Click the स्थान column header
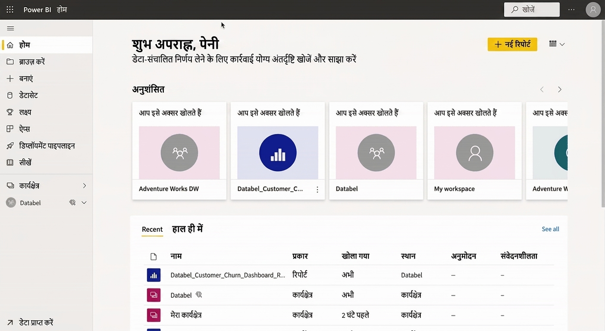Viewport: 605px width, 331px height. coord(408,256)
